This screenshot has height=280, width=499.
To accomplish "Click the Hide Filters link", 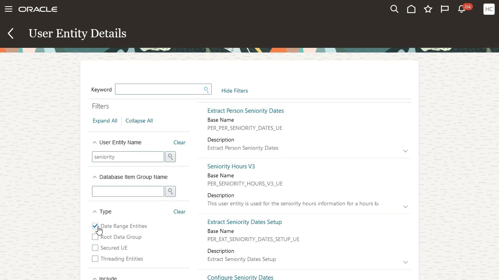I will click(x=235, y=91).
